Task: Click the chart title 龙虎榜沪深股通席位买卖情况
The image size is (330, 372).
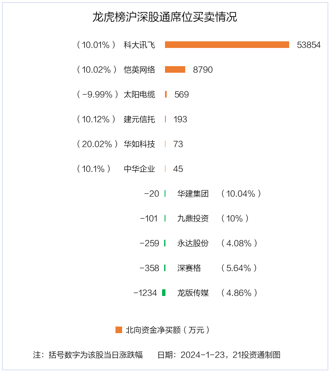Action: pos(165,17)
